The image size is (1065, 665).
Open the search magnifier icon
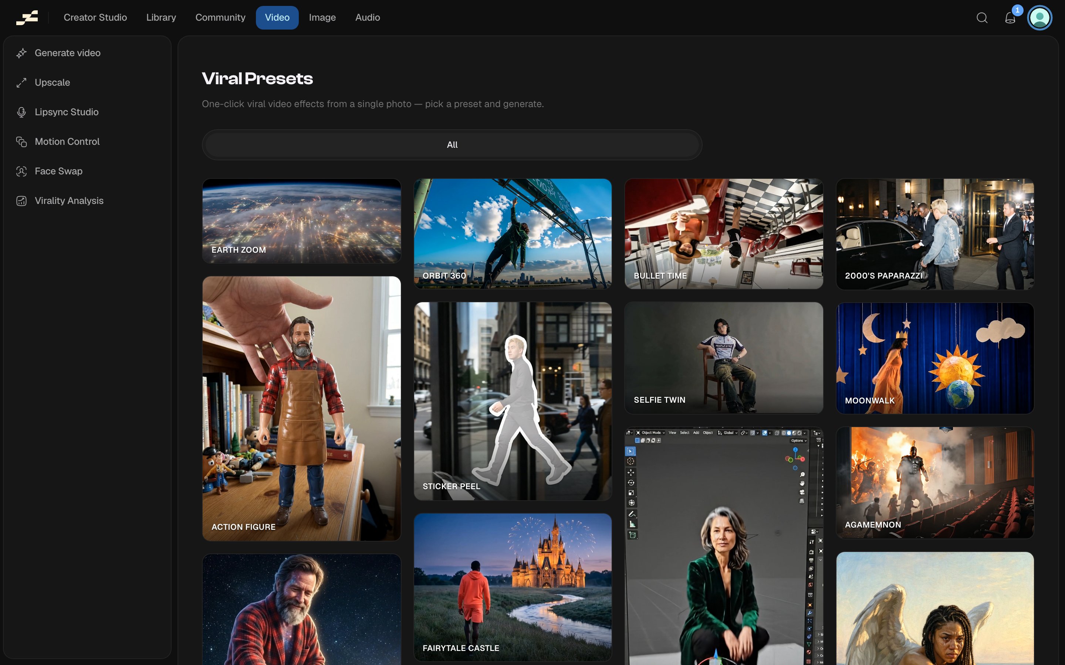click(982, 18)
